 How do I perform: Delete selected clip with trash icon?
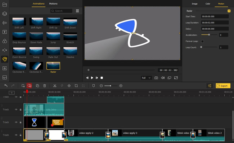pos(45,86)
